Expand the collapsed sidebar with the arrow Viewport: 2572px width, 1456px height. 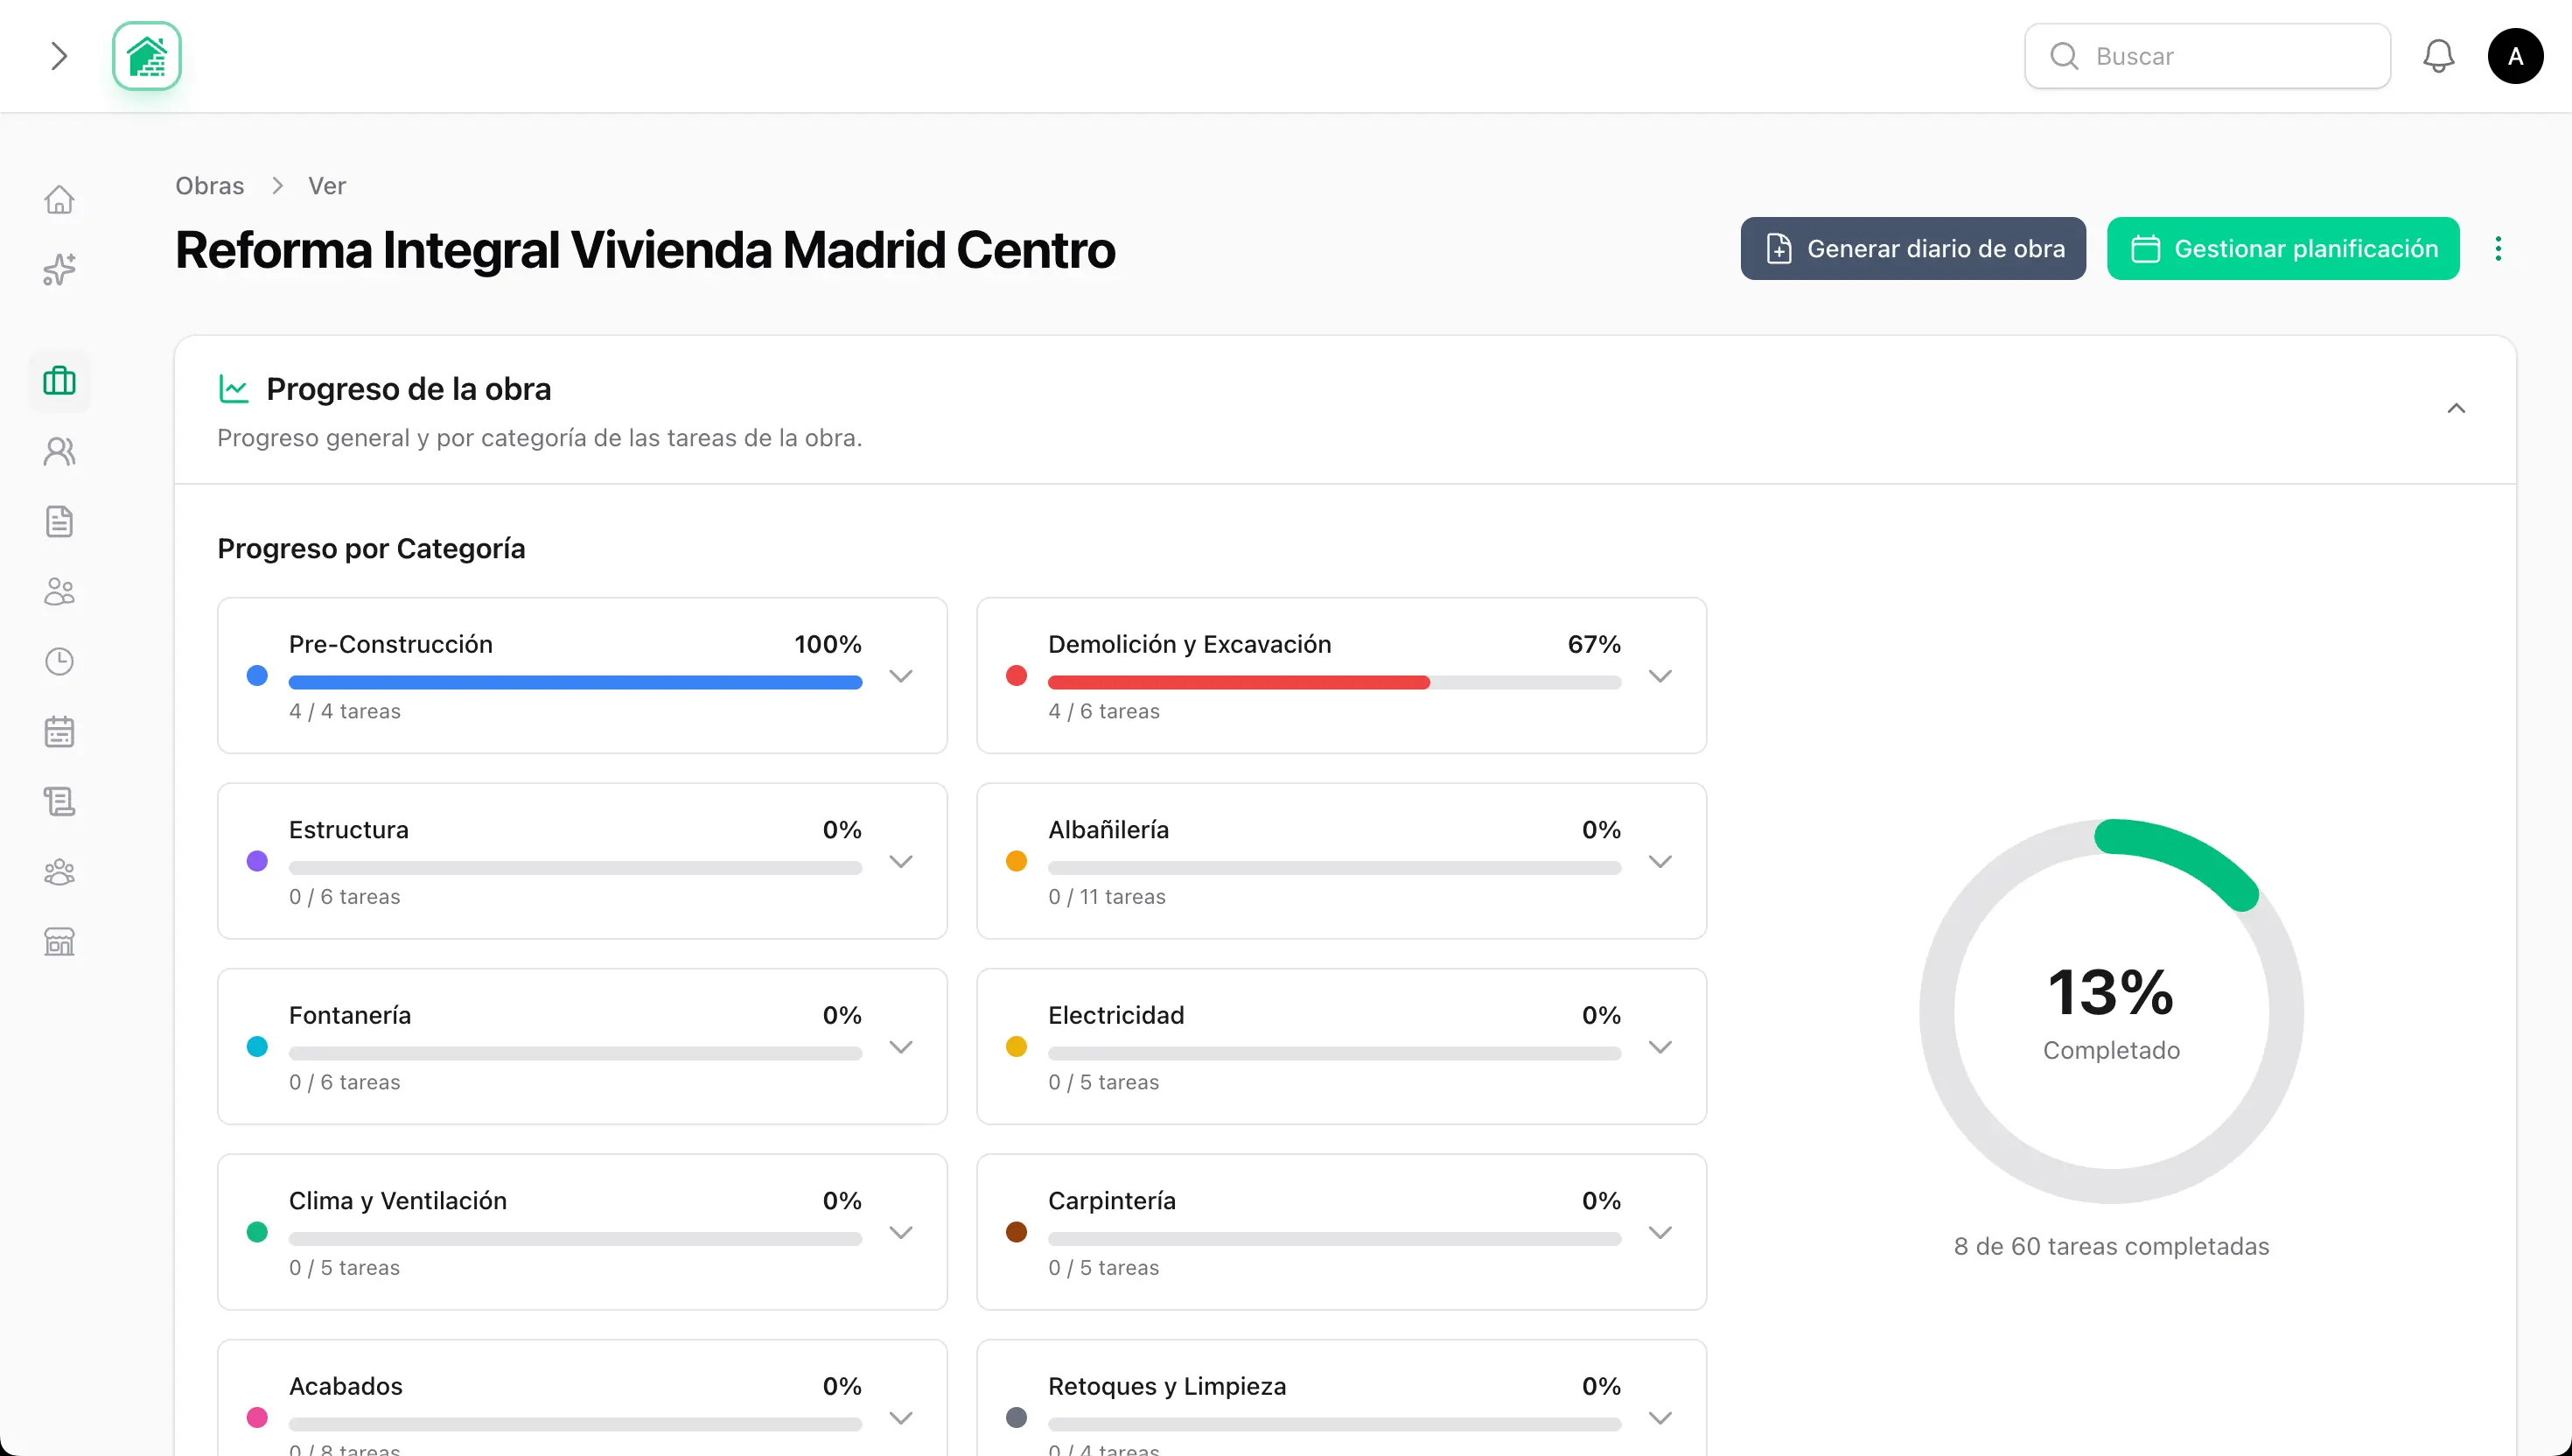[x=59, y=56]
